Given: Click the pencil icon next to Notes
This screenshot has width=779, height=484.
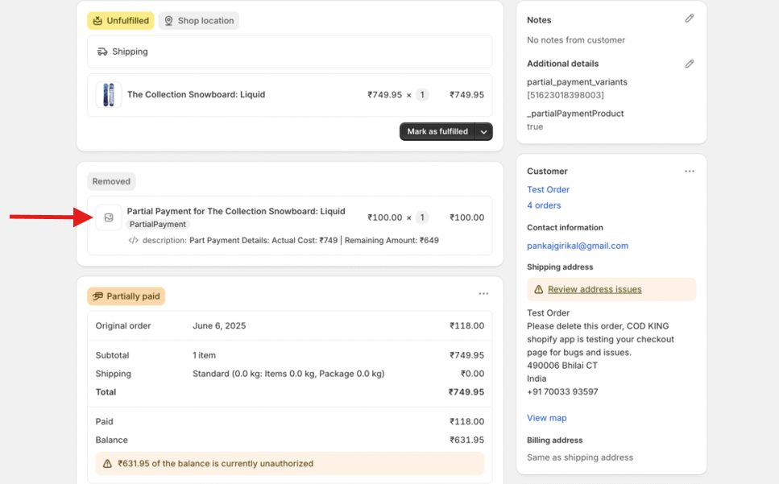Looking at the screenshot, I should (689, 19).
